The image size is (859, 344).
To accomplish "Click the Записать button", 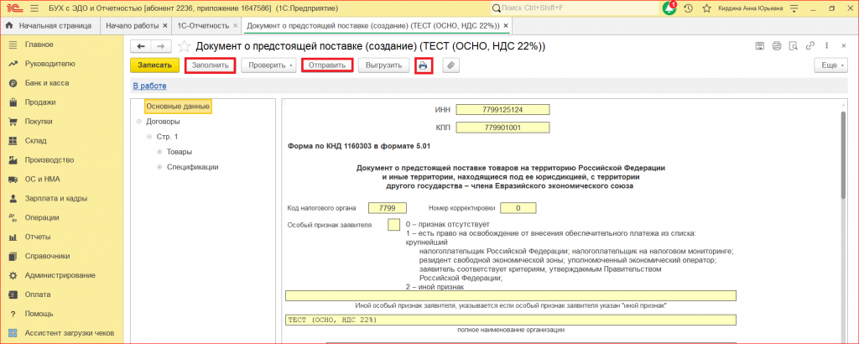I will 155,65.
